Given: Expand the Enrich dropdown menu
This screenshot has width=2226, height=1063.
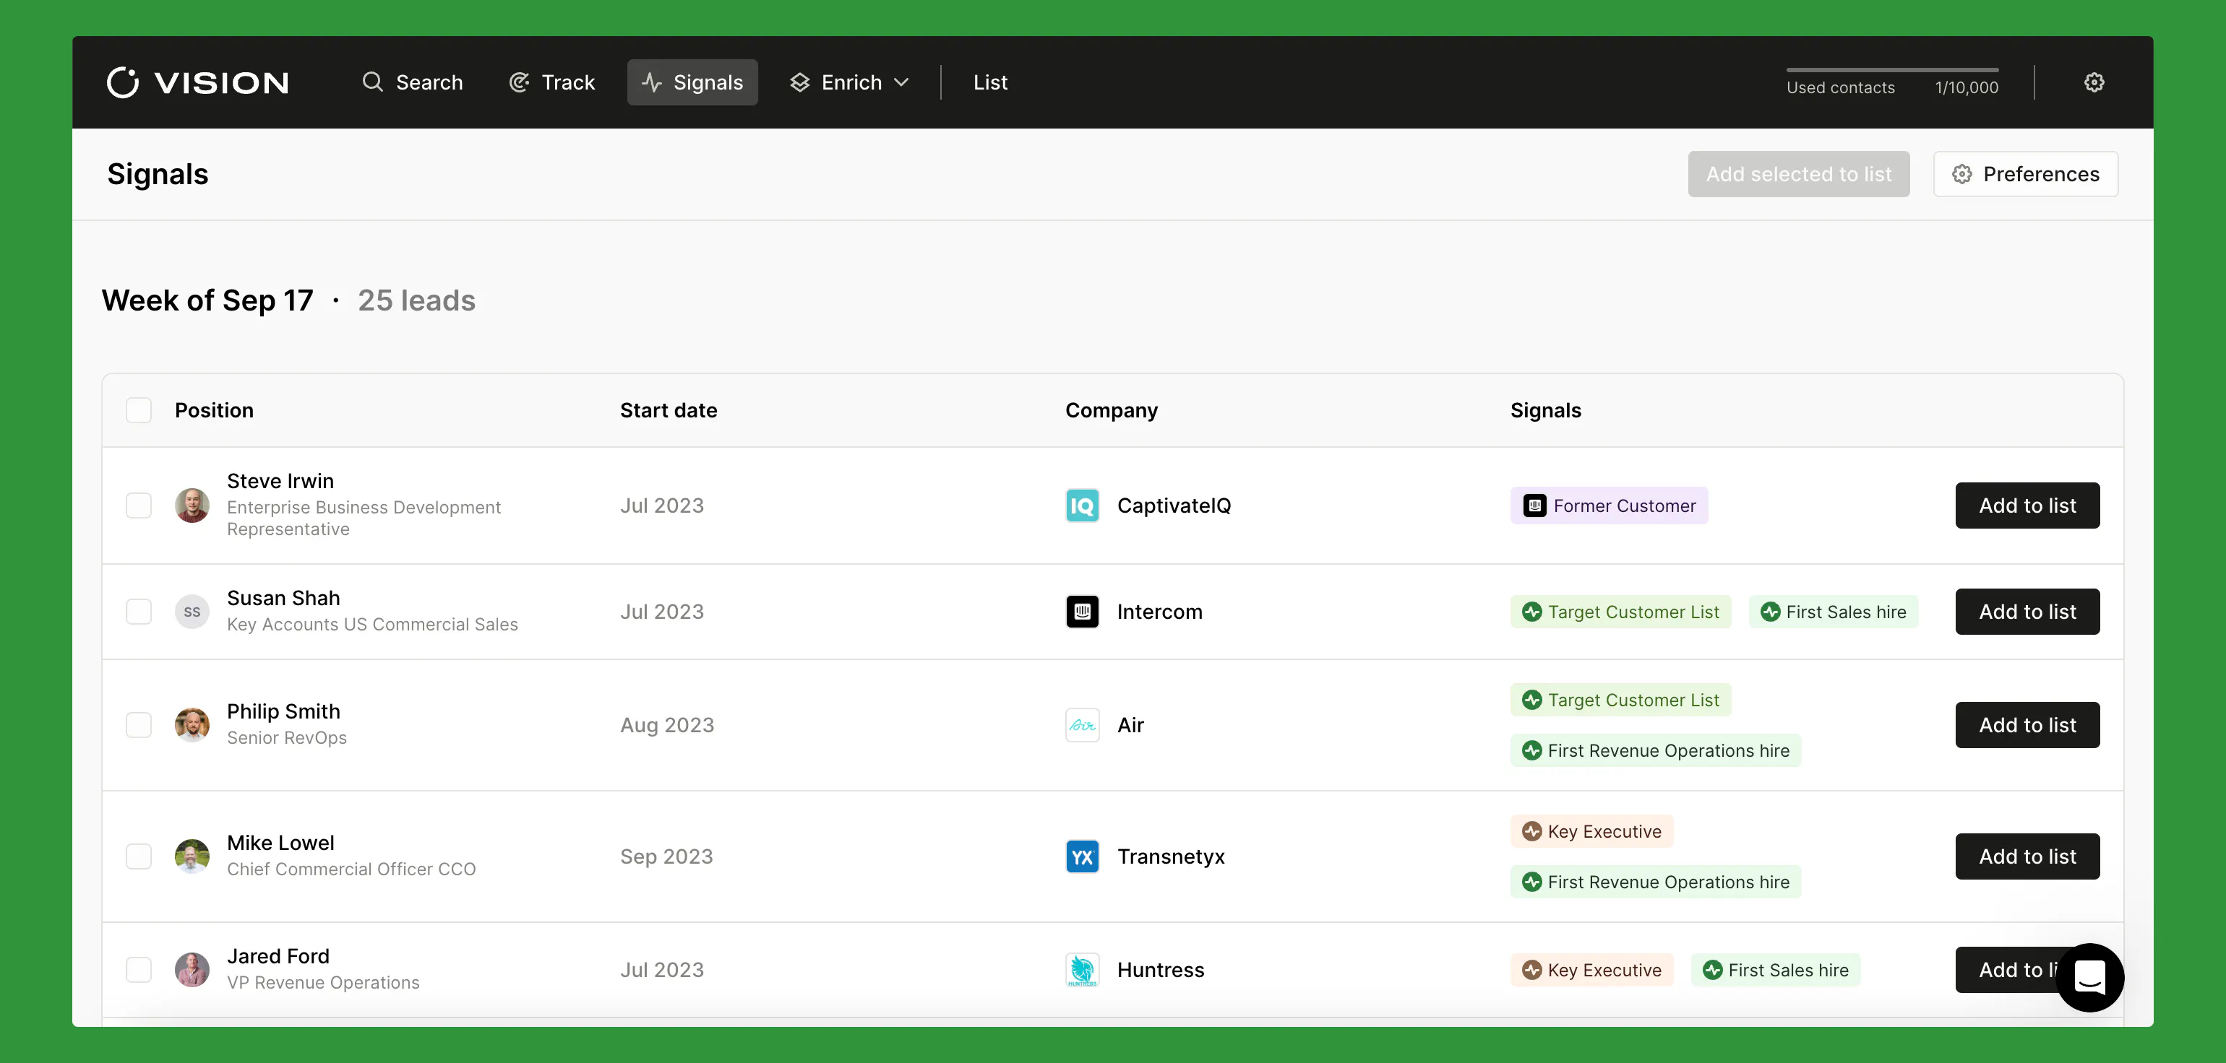Looking at the screenshot, I should pos(848,82).
